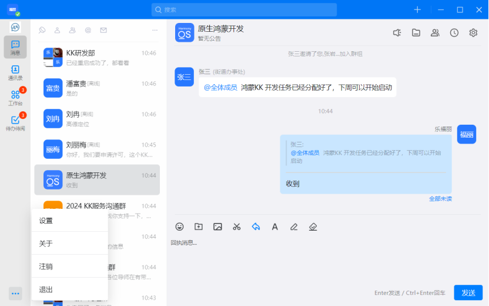Open the group settings gear icon
This screenshot has width=489, height=306.
click(473, 33)
